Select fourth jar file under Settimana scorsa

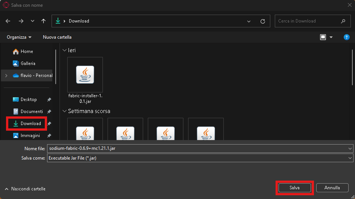coord(206,129)
